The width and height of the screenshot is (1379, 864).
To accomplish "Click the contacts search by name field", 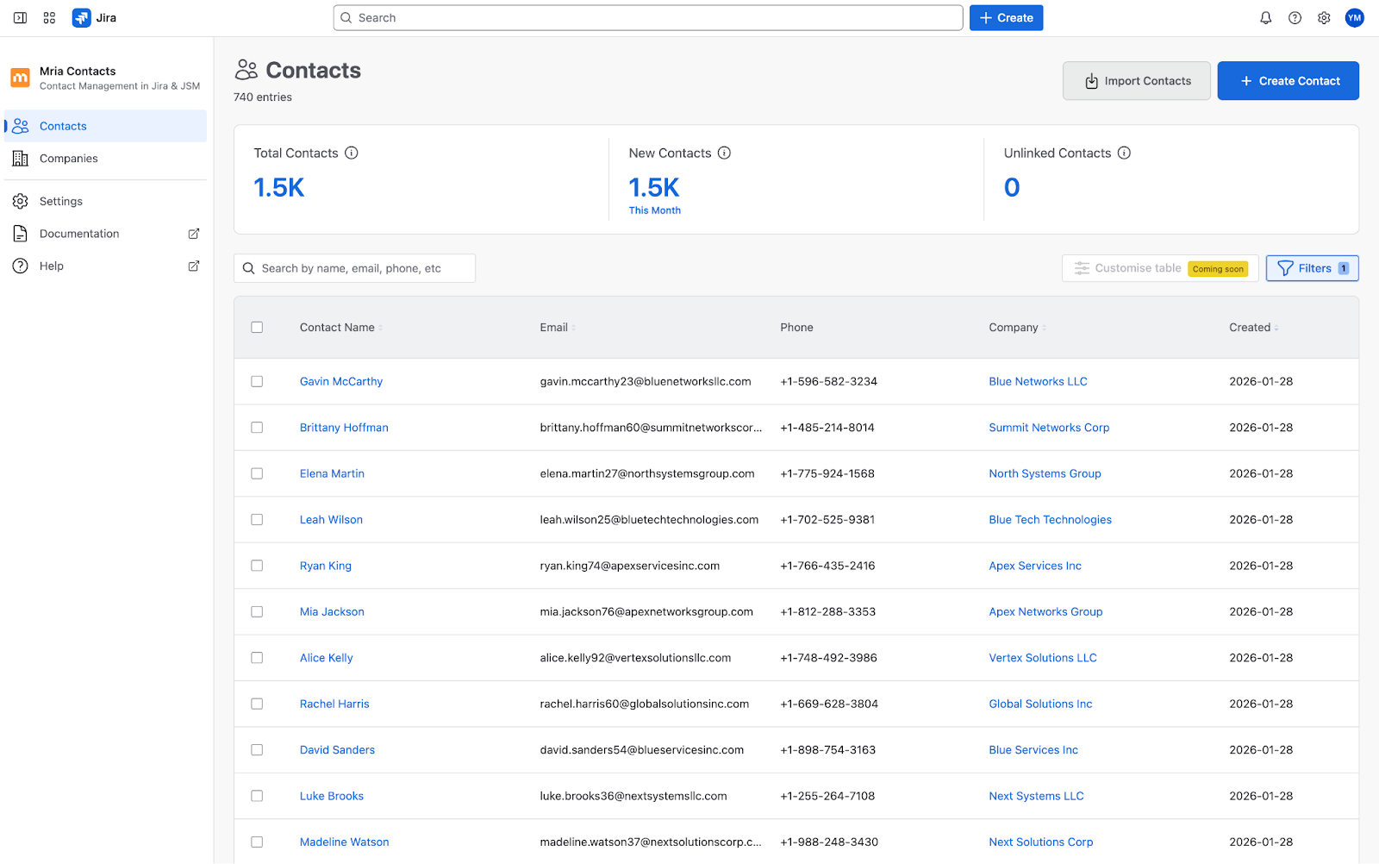I will pyautogui.click(x=354, y=268).
